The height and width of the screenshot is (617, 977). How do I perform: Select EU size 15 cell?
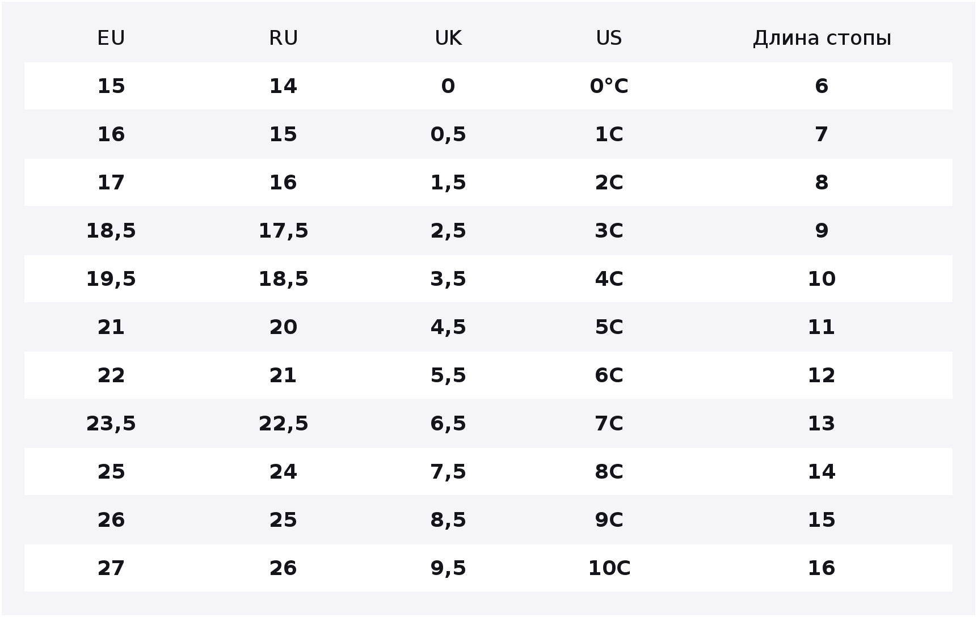(x=111, y=86)
